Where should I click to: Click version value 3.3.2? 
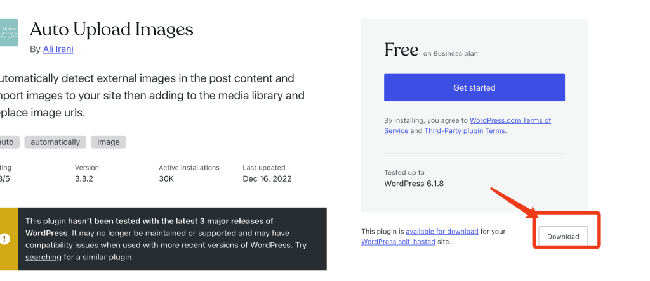tap(84, 179)
